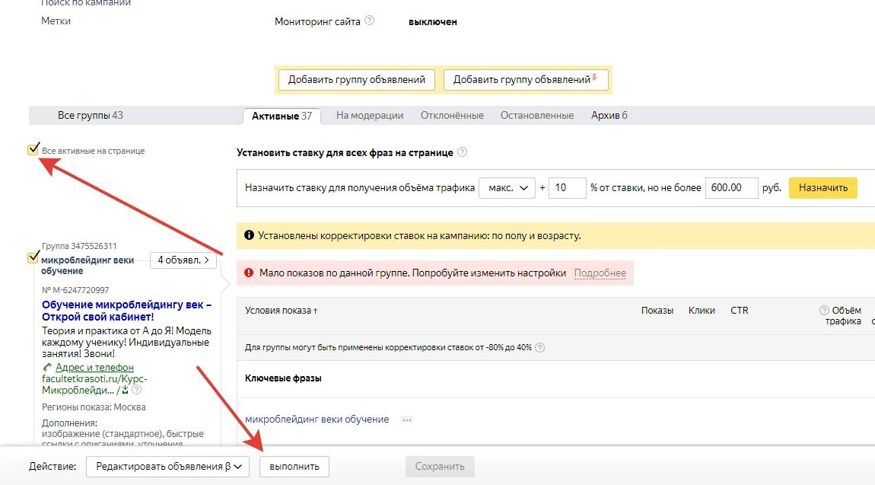
Task: Toggle 'Все активные на странице' checkbox
Action: (33, 150)
